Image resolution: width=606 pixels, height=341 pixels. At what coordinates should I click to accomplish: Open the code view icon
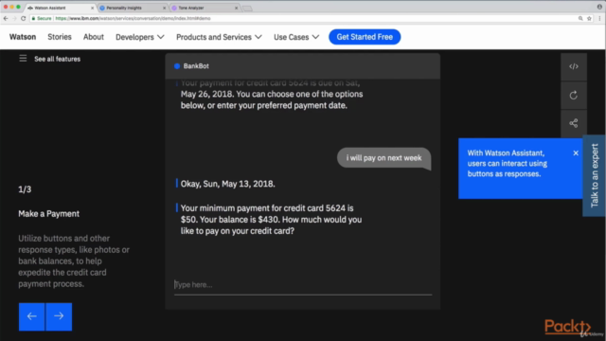click(x=574, y=66)
